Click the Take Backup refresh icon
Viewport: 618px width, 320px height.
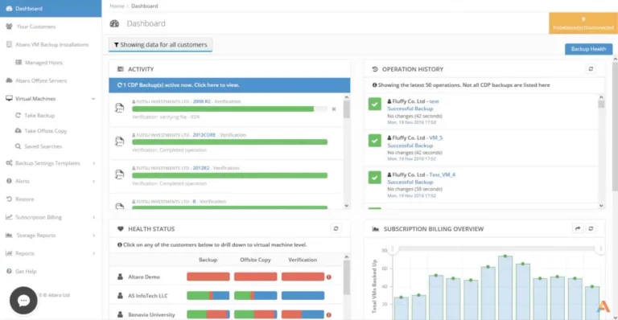18,115
